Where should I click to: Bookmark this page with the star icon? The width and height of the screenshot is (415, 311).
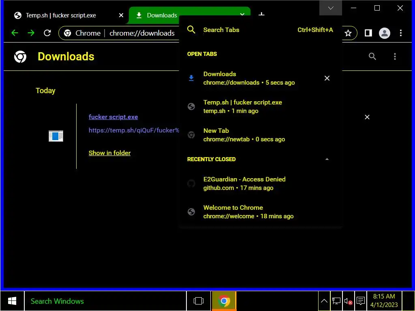click(348, 33)
